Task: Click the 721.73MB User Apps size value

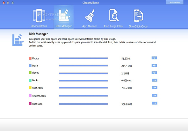Action: pos(127,88)
